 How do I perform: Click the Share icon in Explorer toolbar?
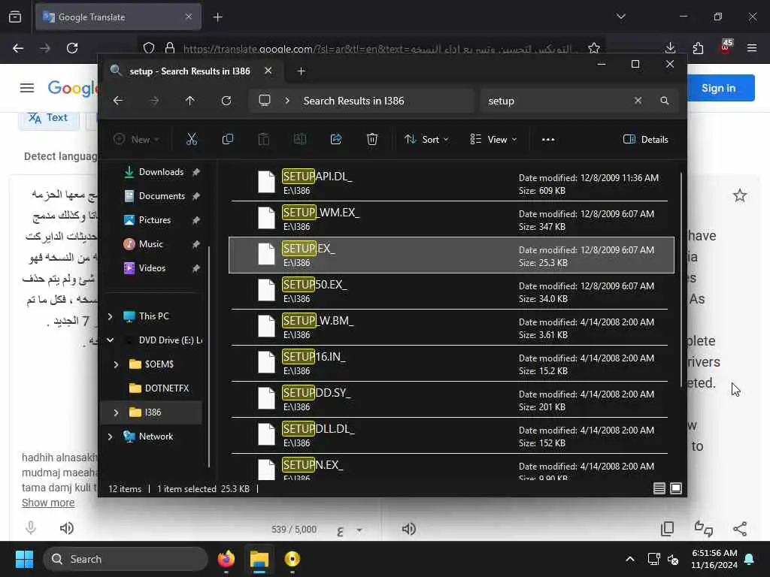336,139
